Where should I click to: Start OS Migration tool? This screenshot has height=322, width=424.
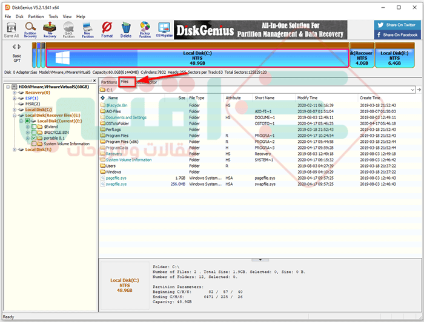pyautogui.click(x=164, y=30)
